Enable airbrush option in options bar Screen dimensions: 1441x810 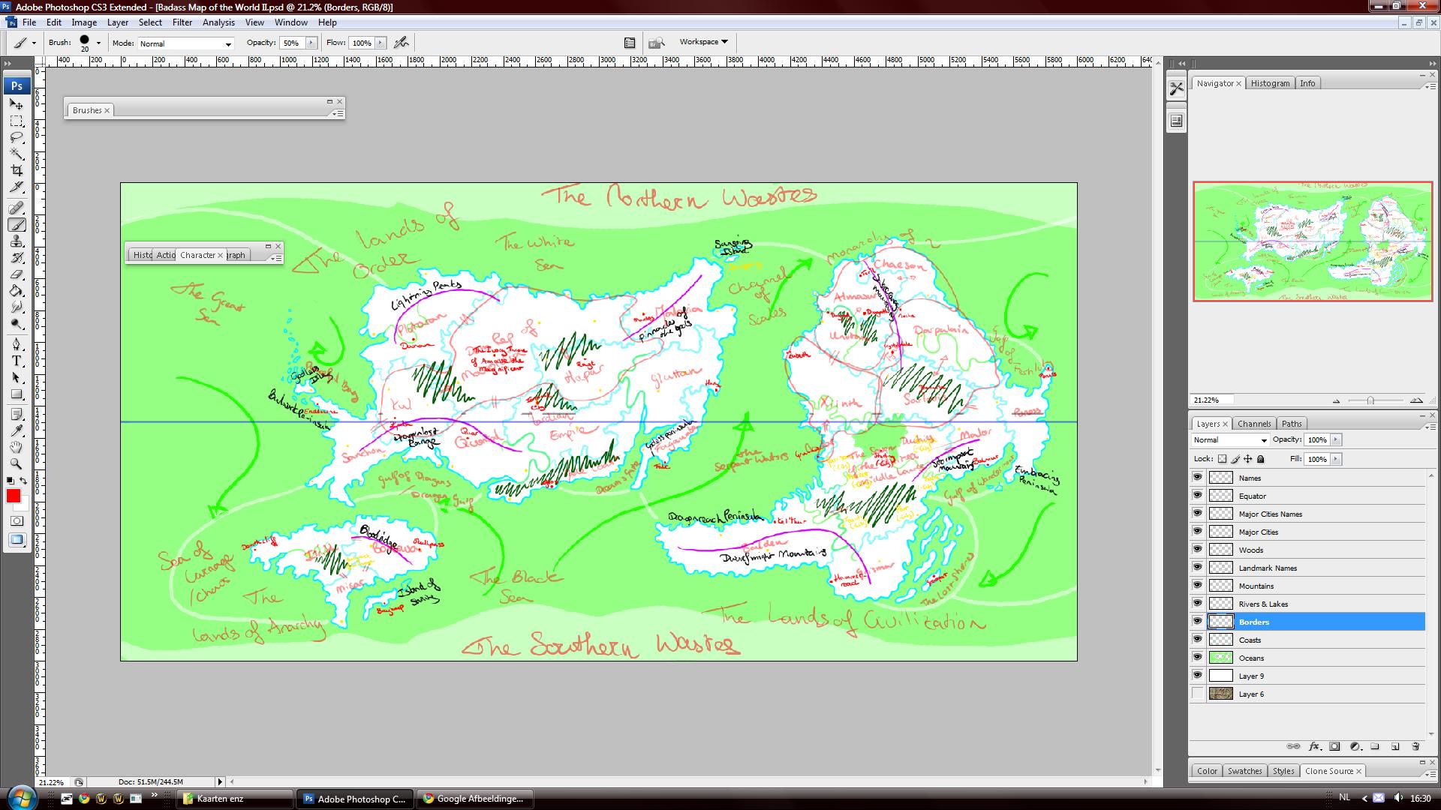coord(402,43)
